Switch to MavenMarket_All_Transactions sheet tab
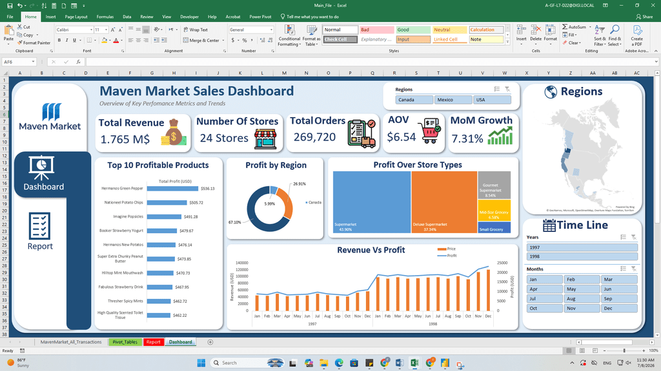The image size is (661, 371). click(71, 342)
